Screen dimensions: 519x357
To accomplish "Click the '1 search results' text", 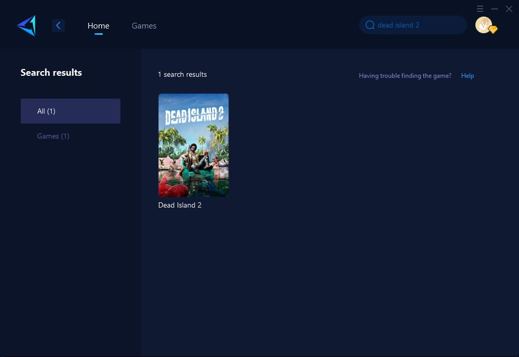I will 182,74.
